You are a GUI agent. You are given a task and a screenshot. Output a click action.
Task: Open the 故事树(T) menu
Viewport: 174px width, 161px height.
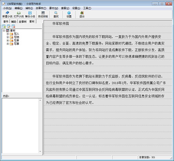[41, 8]
